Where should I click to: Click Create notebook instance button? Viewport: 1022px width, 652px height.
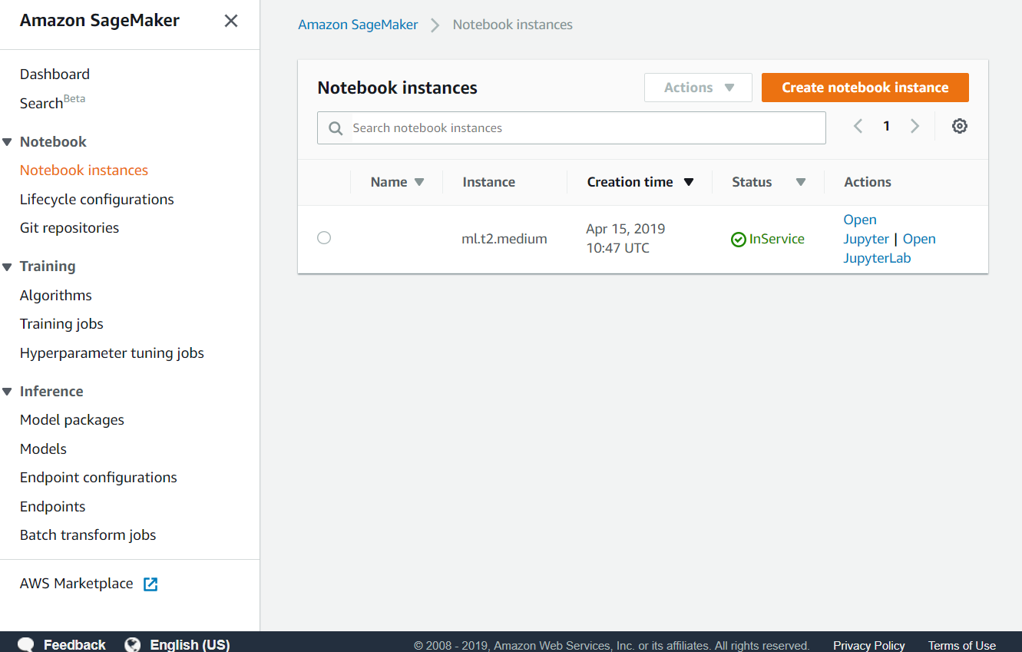(x=865, y=88)
